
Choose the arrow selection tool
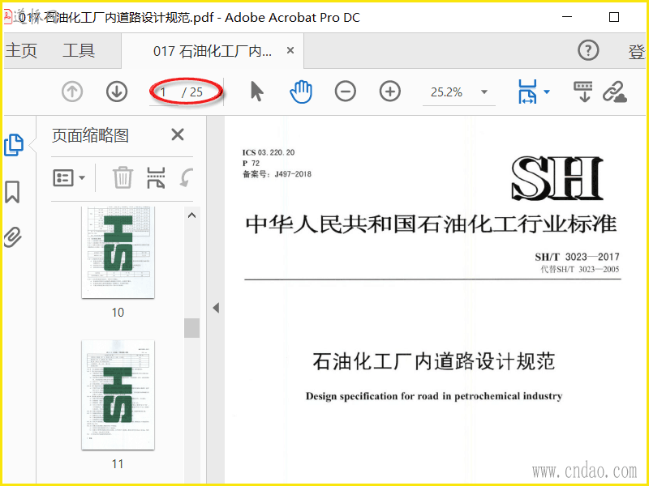(256, 92)
